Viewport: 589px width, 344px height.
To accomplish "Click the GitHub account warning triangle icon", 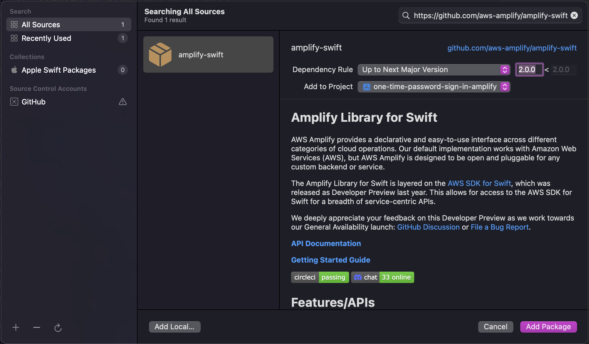I will point(123,102).
